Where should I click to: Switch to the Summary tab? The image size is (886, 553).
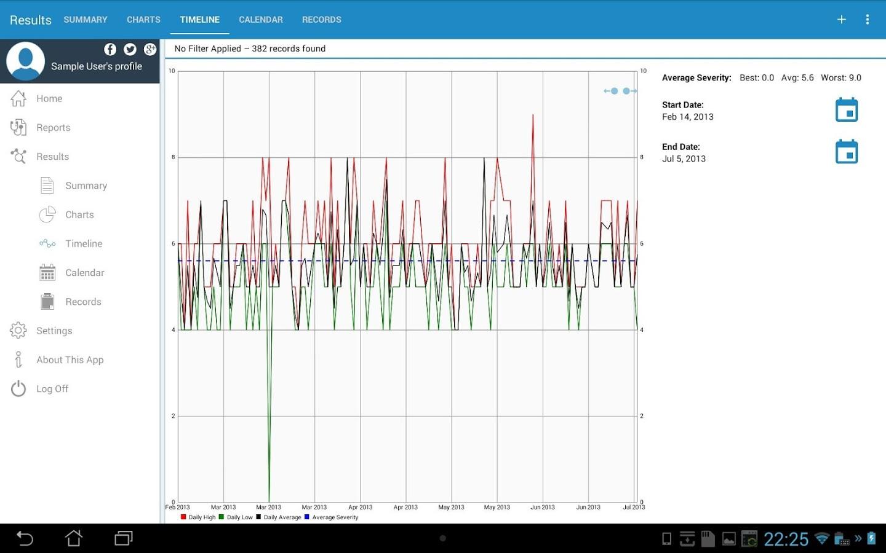[86, 20]
